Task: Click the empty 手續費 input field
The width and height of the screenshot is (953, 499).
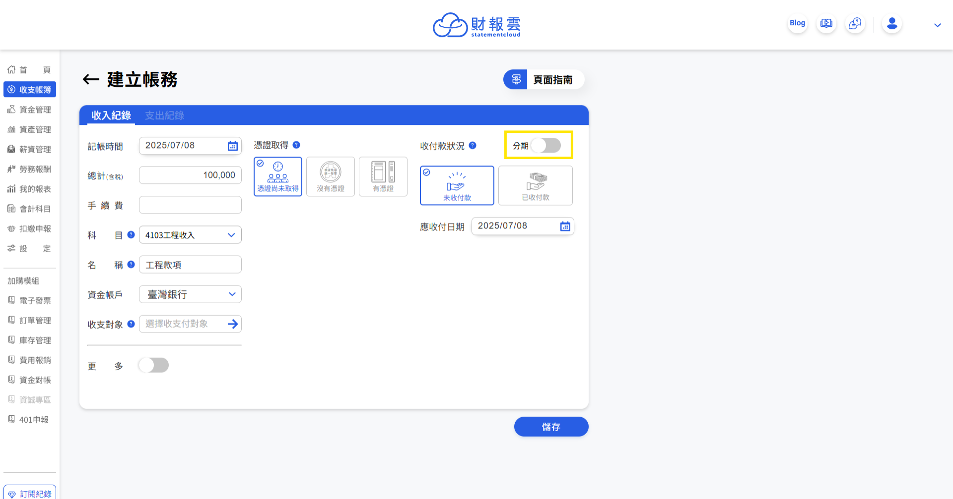Action: (x=190, y=205)
